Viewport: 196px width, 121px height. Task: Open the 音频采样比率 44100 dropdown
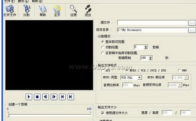[180, 85]
